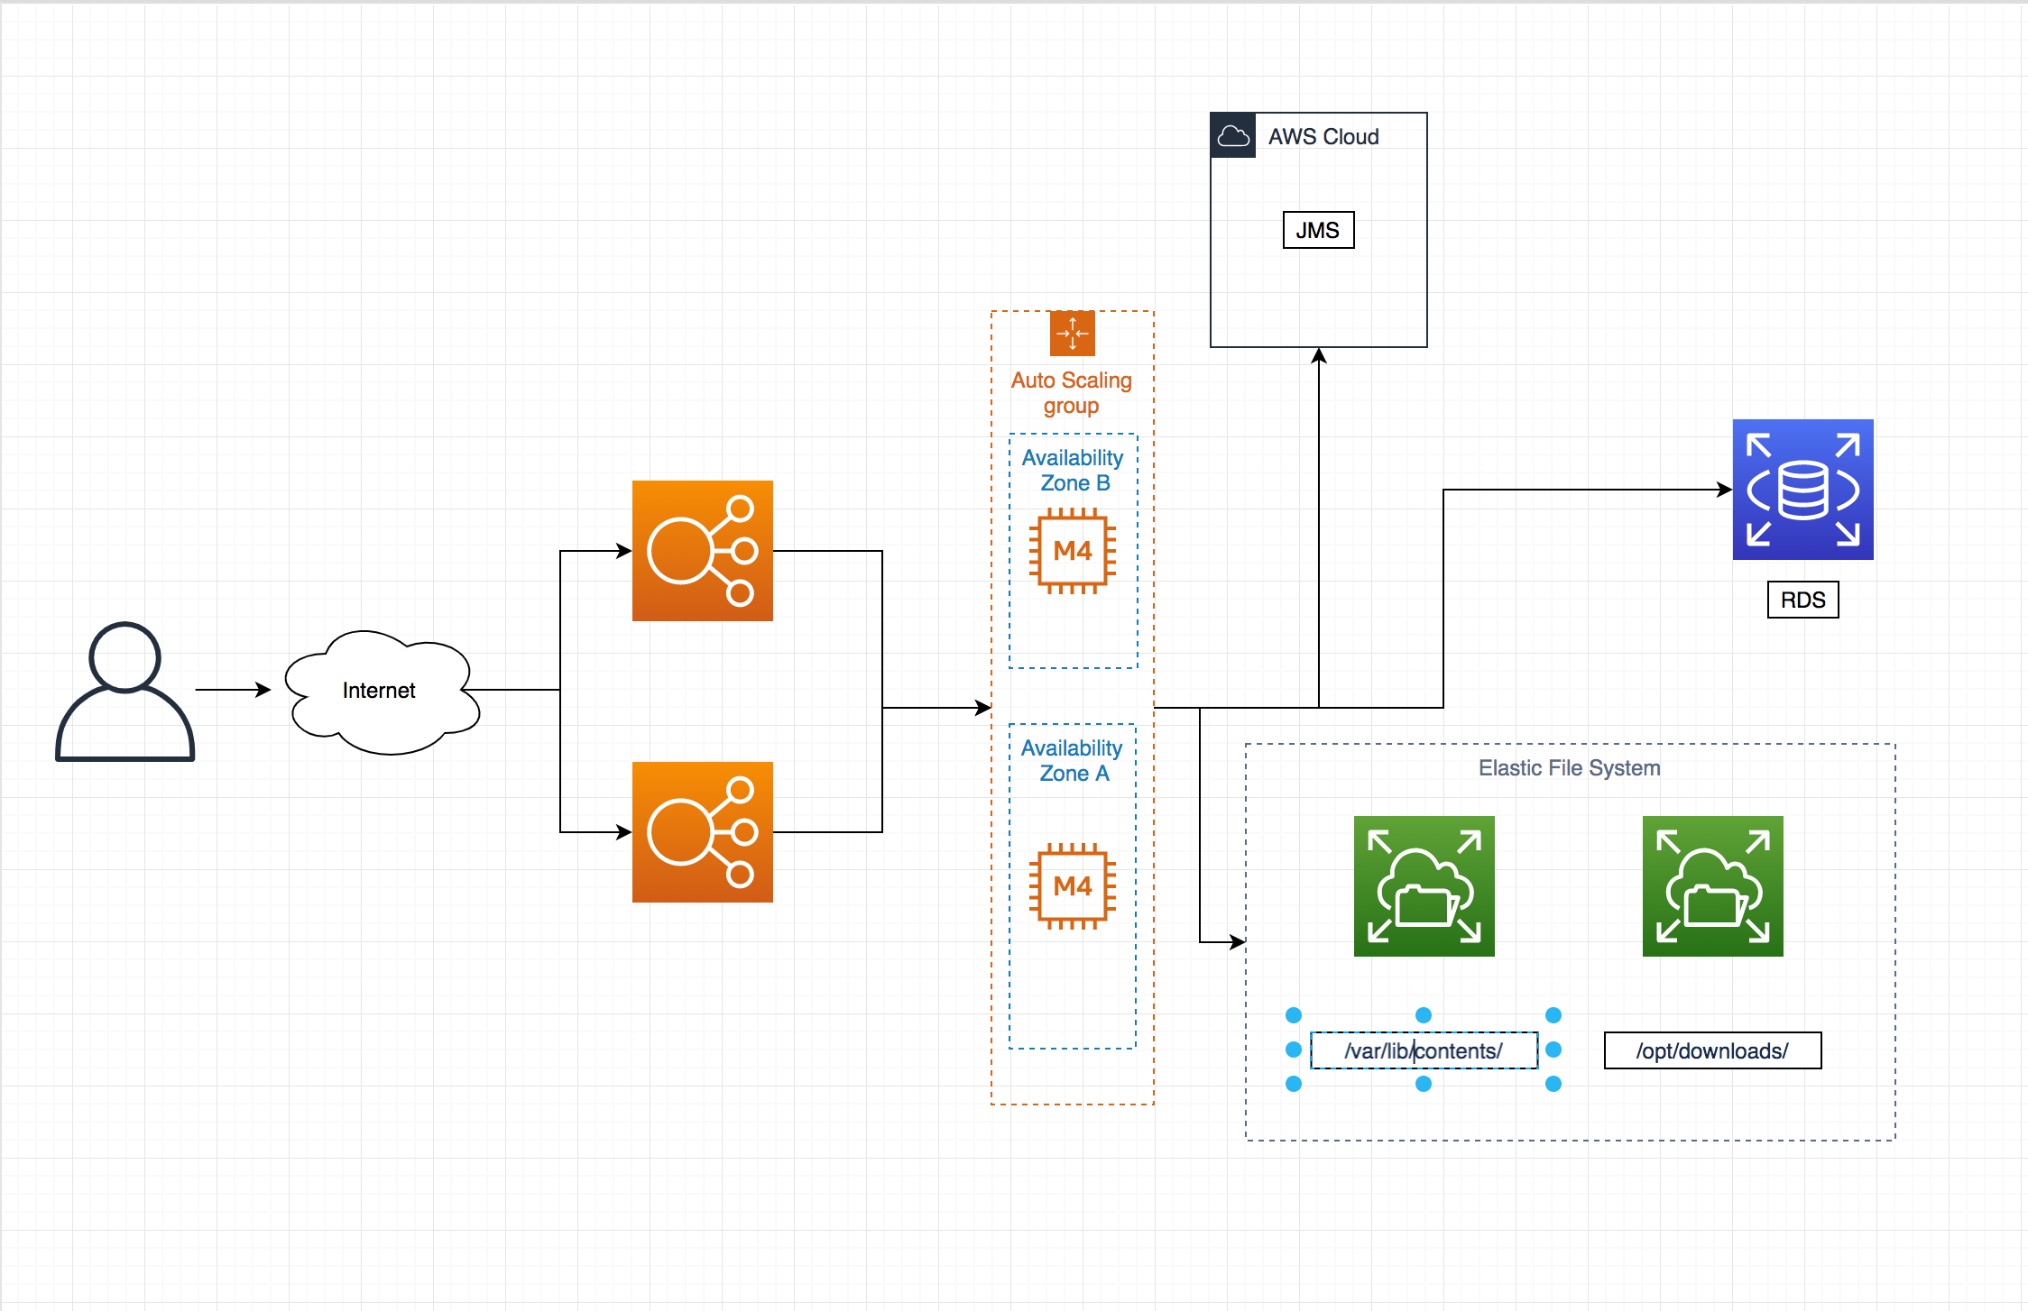
Task: Select the M4 instance in Zone B
Action: (1073, 551)
